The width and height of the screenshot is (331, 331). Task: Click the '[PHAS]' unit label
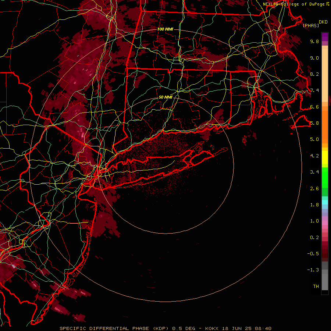(x=311, y=25)
